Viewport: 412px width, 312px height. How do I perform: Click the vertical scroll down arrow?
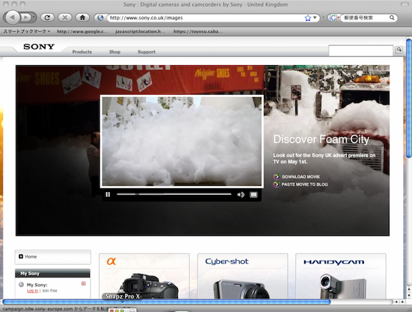tap(409, 296)
